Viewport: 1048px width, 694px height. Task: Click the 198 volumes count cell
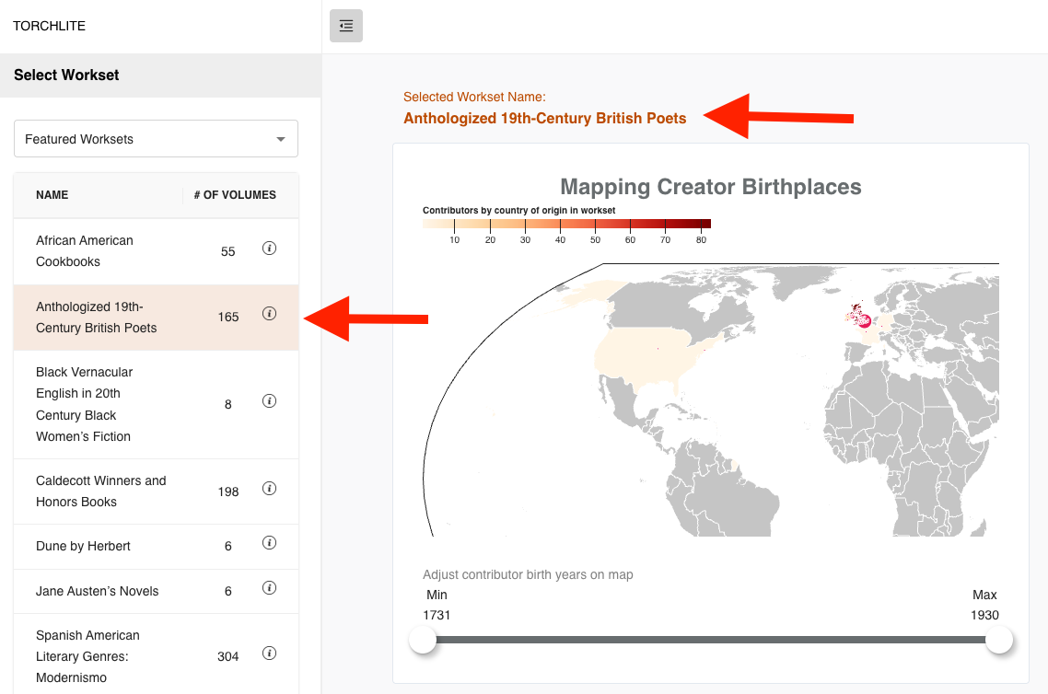[227, 492]
